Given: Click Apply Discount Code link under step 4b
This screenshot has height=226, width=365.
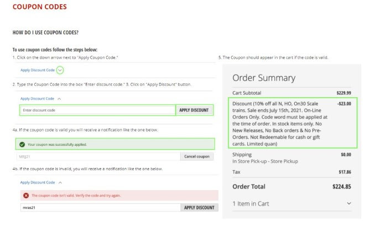Looking at the screenshot, I should click(x=38, y=182).
